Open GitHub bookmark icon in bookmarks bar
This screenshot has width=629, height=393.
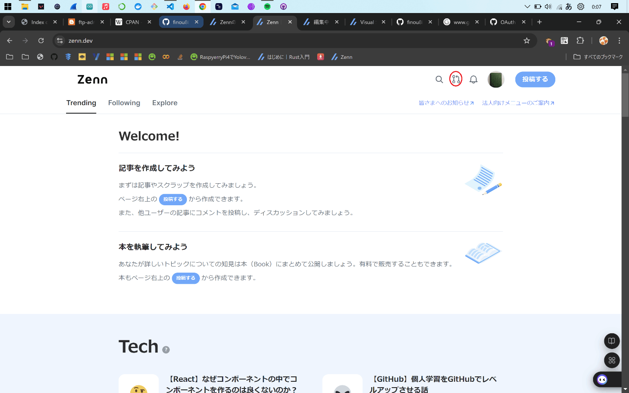[x=54, y=57]
